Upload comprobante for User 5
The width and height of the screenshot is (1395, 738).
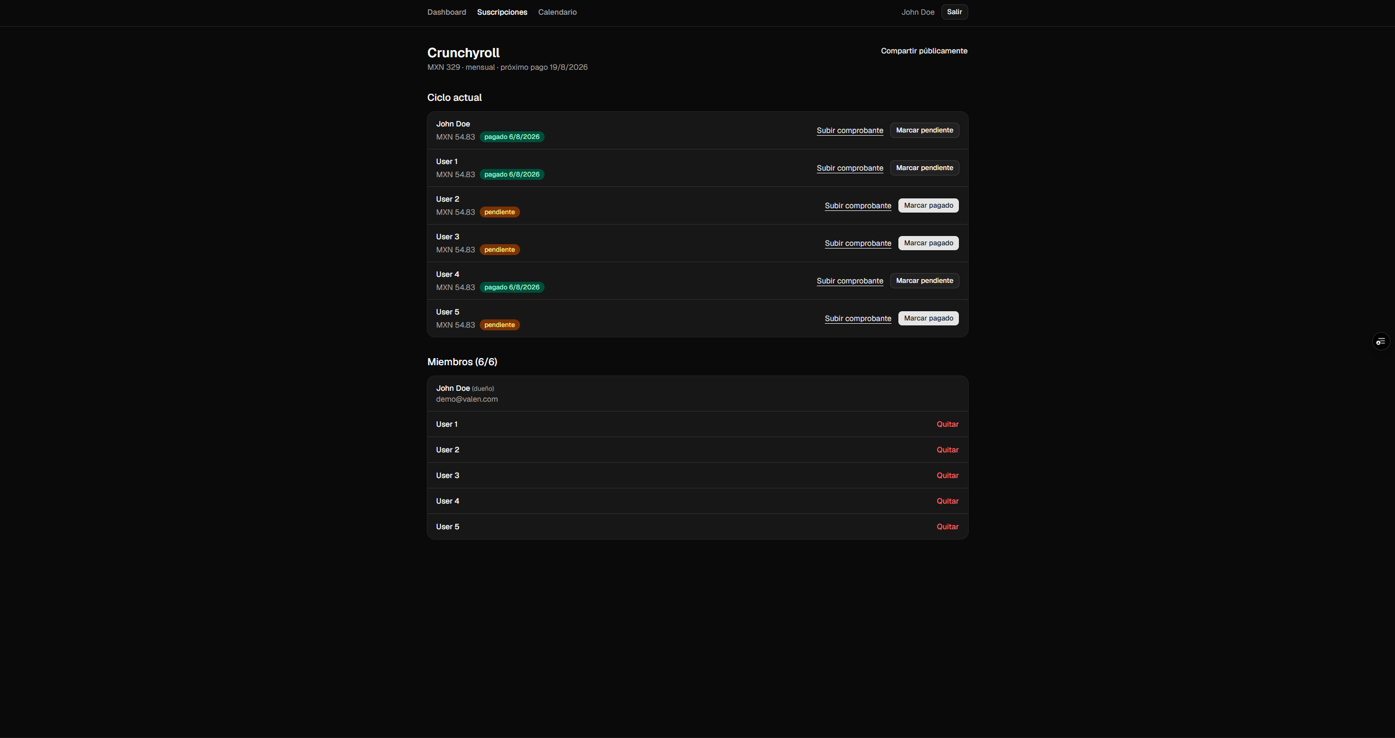click(858, 318)
